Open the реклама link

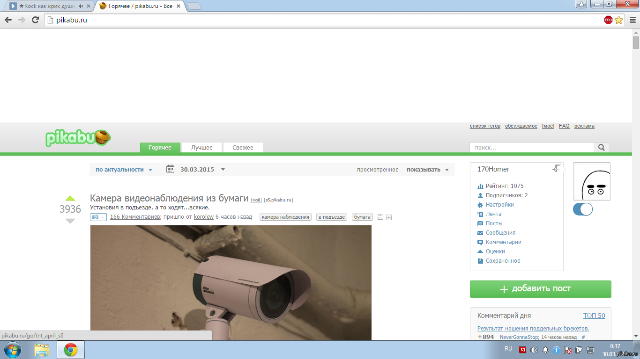tap(584, 126)
